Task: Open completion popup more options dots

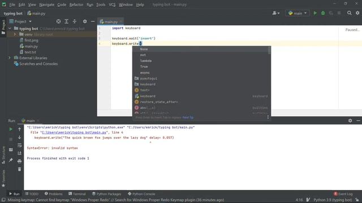Action: pos(268,117)
